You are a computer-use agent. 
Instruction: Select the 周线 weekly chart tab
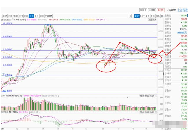37,16
